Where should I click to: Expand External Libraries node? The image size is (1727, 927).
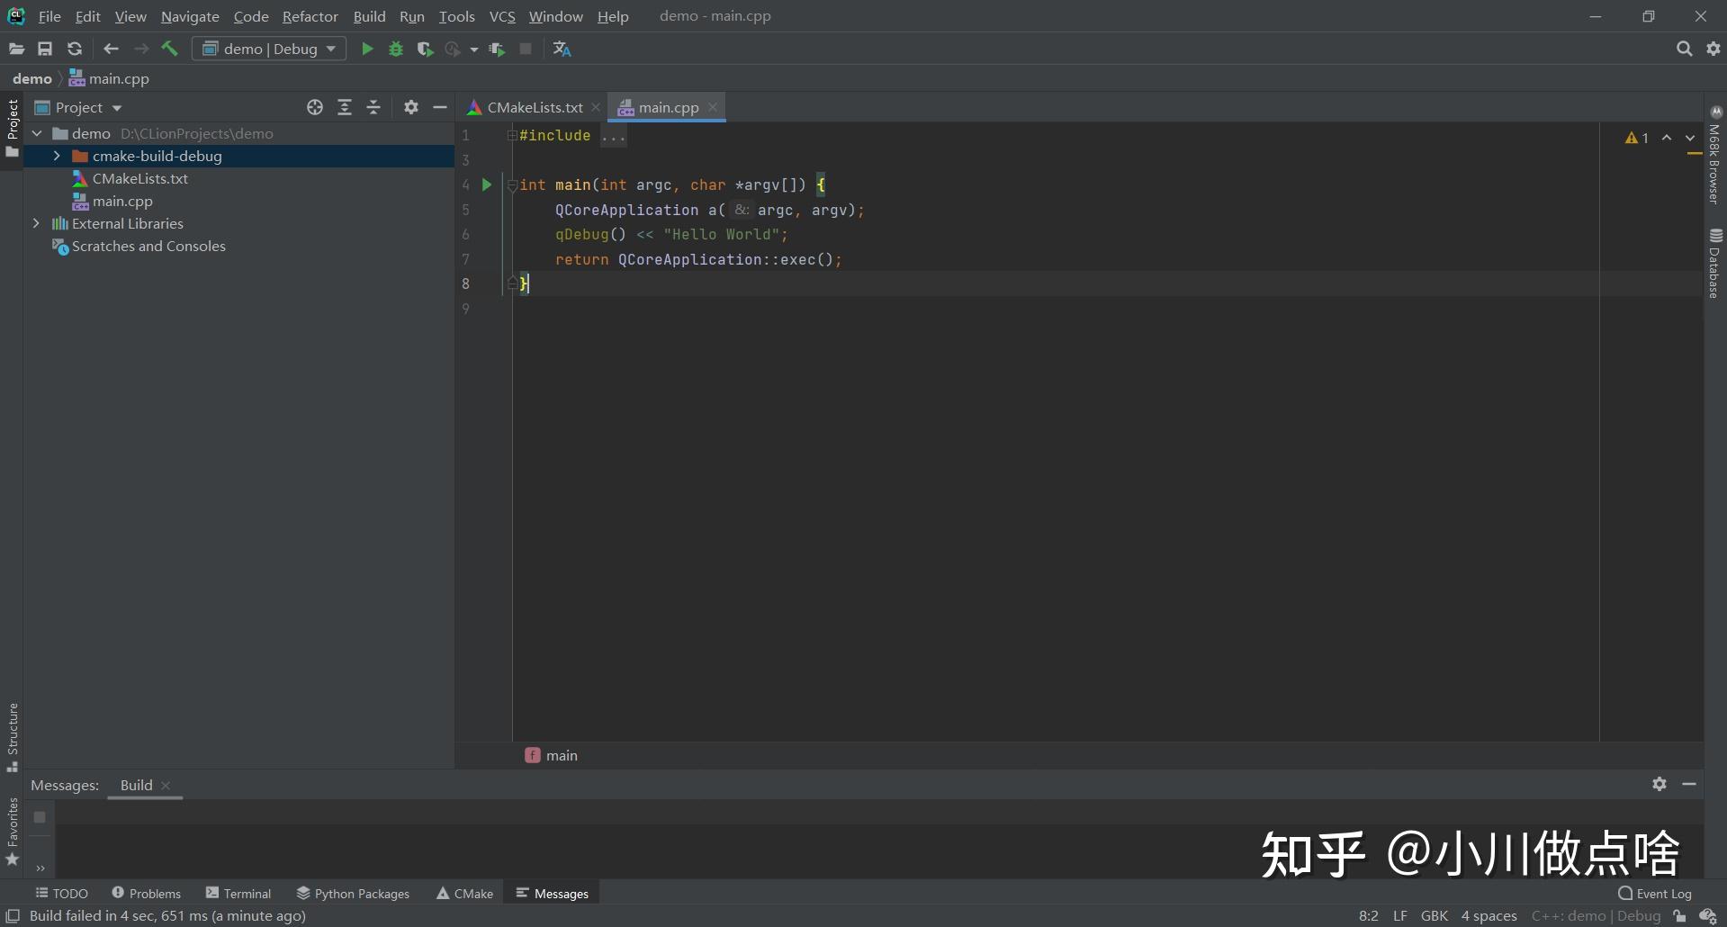tap(36, 223)
